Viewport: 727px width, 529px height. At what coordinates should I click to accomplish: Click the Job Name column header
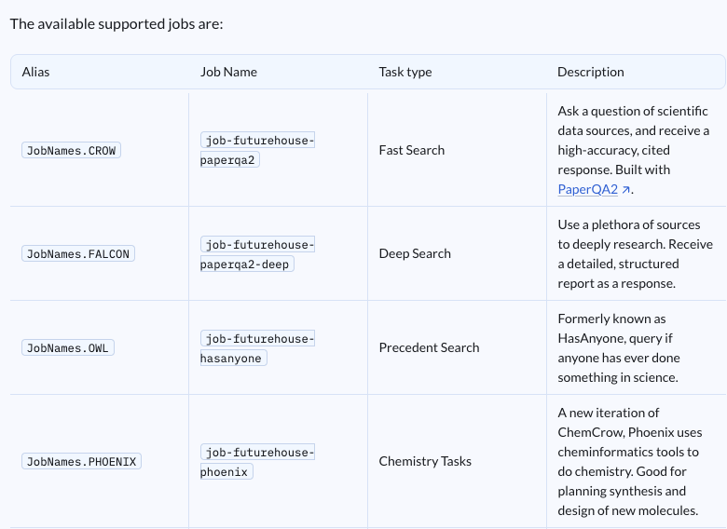(x=228, y=72)
